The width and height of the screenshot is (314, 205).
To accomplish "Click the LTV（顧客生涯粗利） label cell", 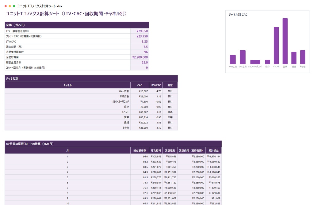I will (68, 31).
